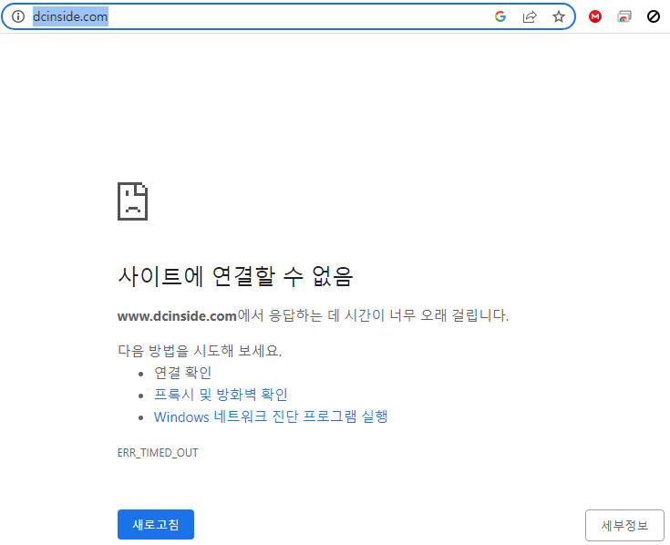Open the Google icon in address bar

coord(500,16)
